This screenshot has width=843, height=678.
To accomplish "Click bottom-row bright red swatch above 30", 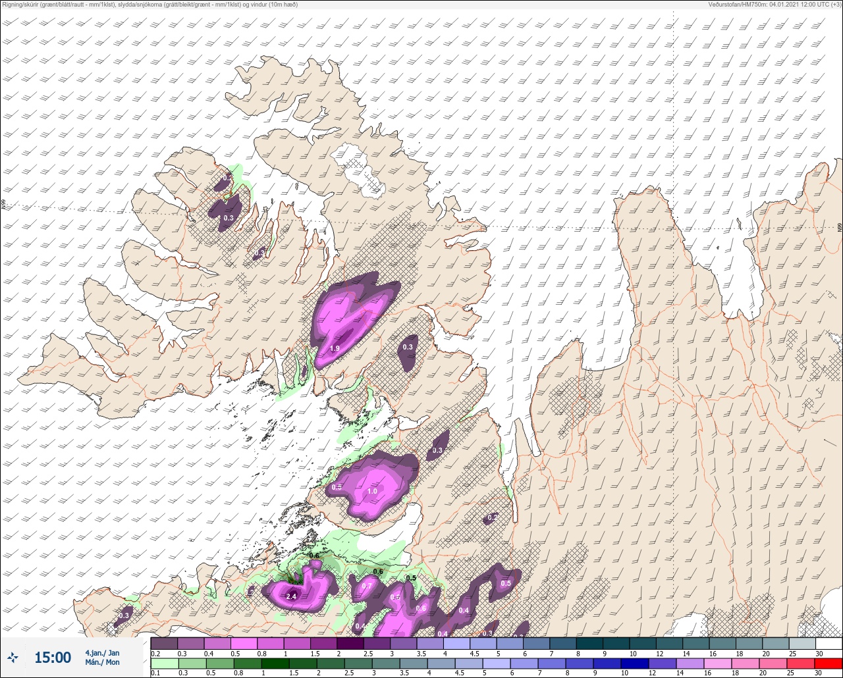I will [x=829, y=662].
